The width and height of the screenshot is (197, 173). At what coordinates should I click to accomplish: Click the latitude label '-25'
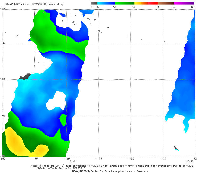[x=2, y=43]
